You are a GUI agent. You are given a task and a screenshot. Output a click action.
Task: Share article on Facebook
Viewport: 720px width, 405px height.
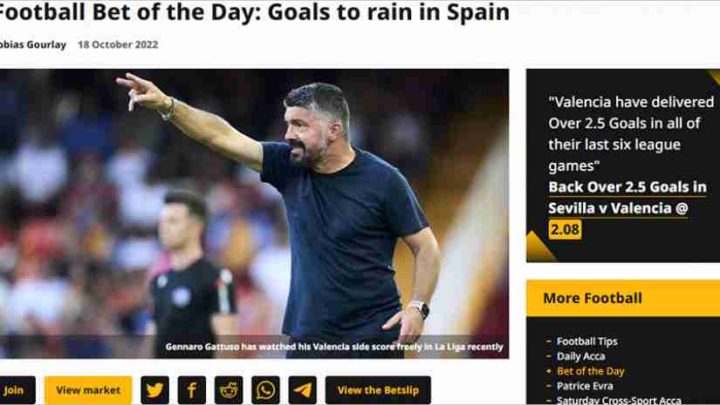[x=191, y=390]
